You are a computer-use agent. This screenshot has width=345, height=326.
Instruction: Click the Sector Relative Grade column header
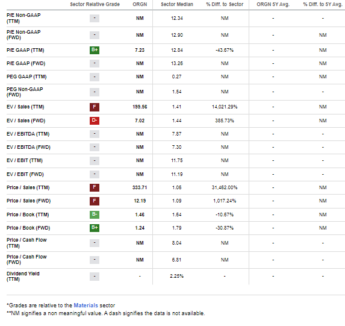(95, 4)
